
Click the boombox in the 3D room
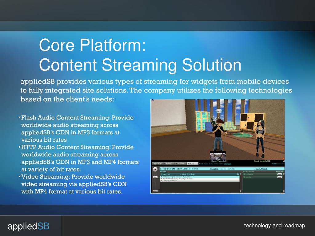pos(218,155)
